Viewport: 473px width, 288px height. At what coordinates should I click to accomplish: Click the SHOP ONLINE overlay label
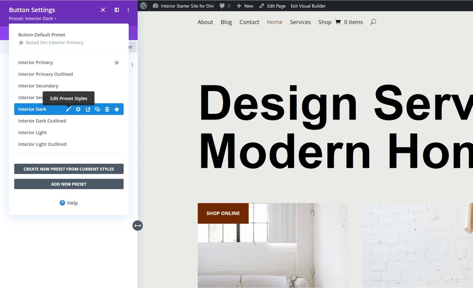(x=223, y=213)
